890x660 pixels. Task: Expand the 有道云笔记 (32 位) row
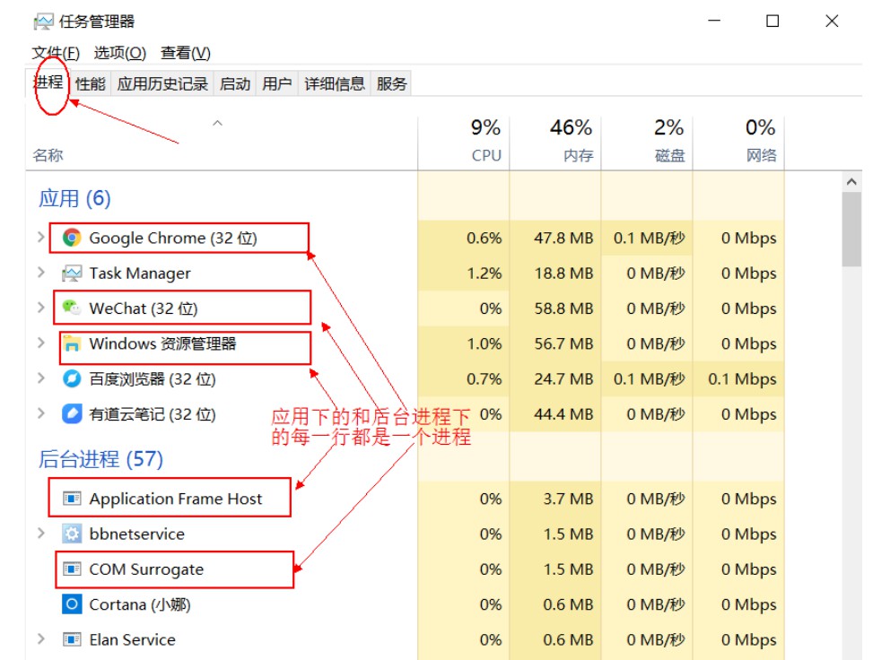(x=41, y=412)
